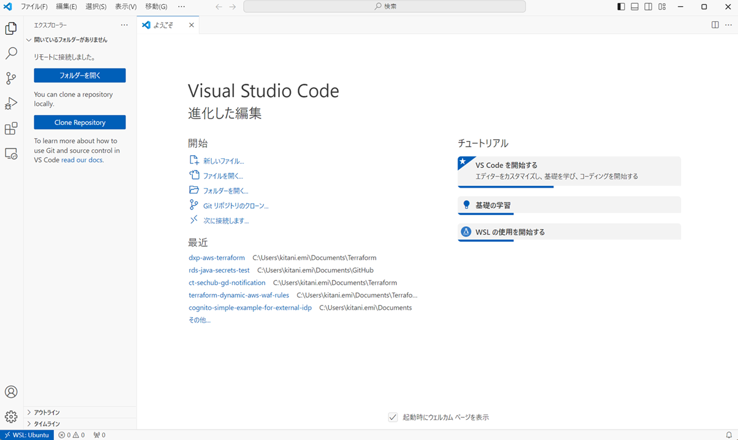The width and height of the screenshot is (738, 440).
Task: Open Source Control view in activity bar
Action: point(11,78)
